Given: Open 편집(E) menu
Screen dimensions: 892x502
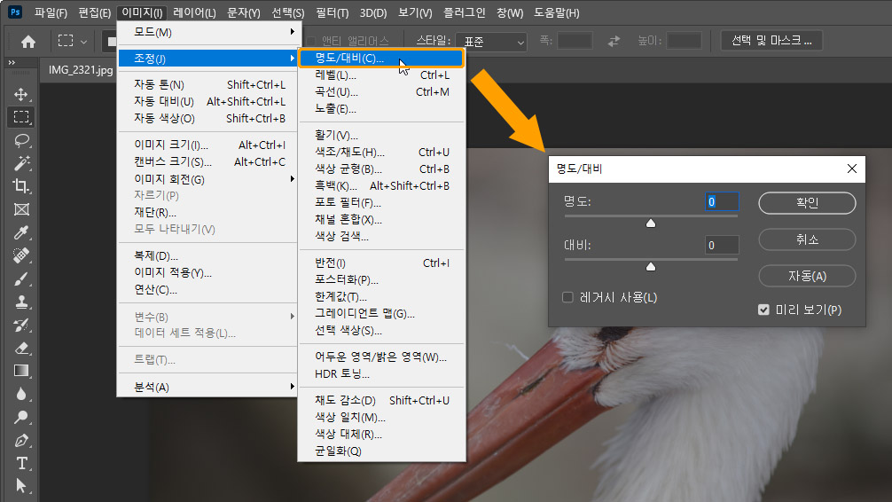Looking at the screenshot, I should tap(95, 12).
